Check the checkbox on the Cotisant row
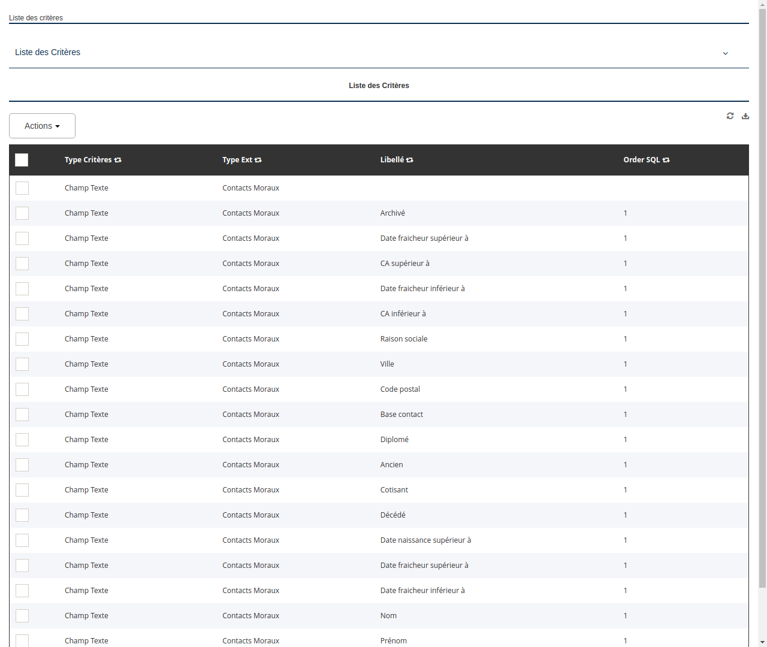Screen dimensions: 767x647 [x=22, y=489]
